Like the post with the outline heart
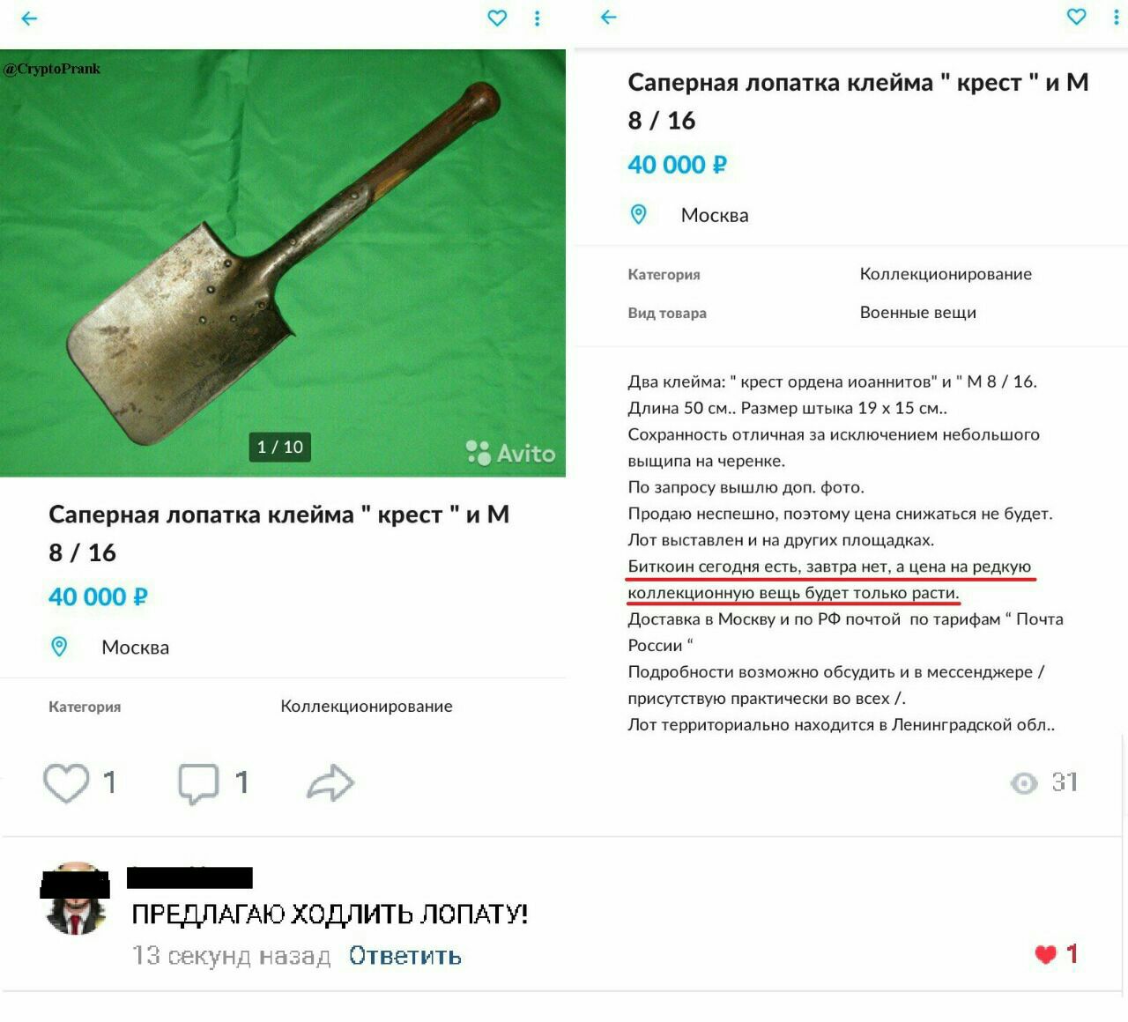This screenshot has width=1128, height=1022. [66, 782]
